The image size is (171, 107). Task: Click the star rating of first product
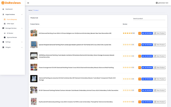pos(127,33)
